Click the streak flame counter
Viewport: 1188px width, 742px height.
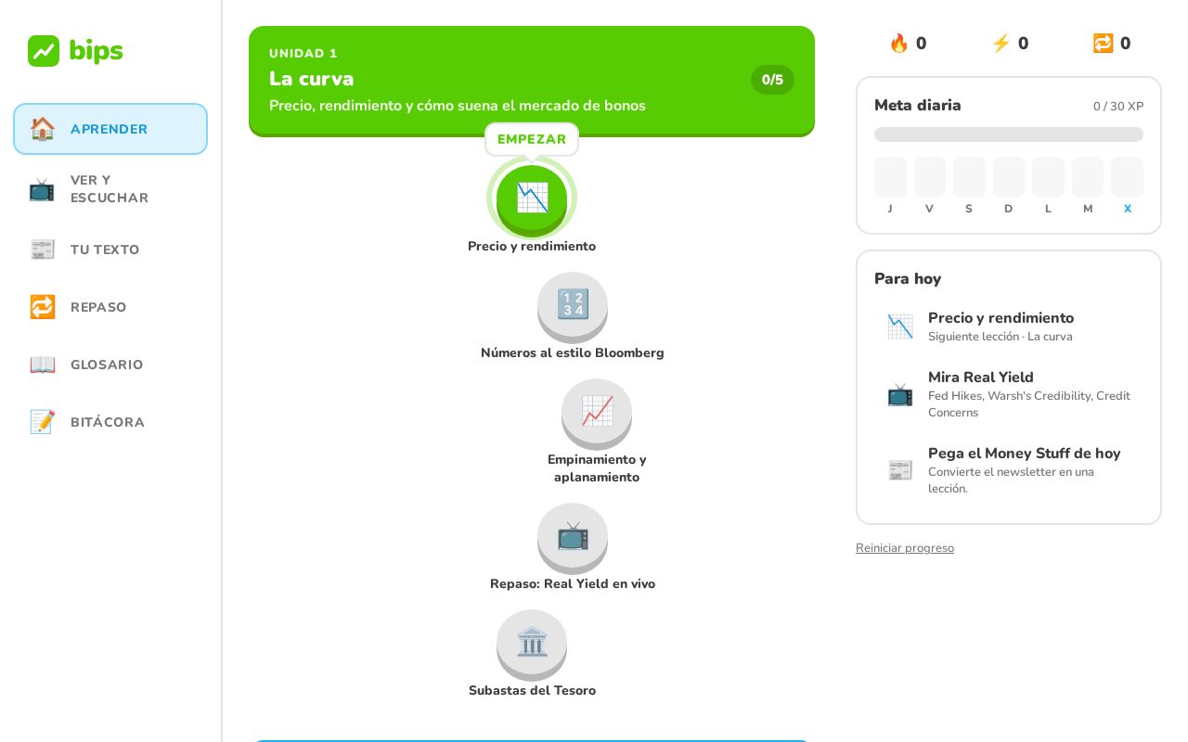908,44
